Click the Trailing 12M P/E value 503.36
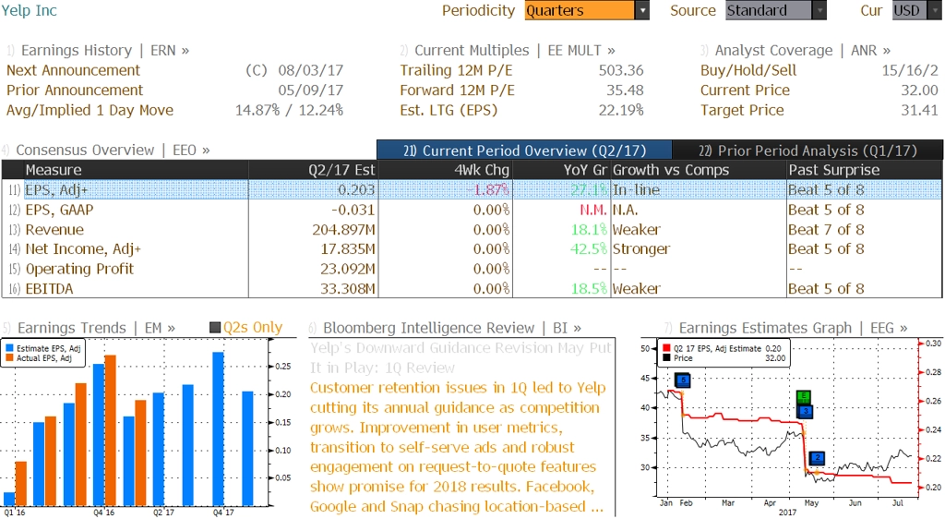Viewport: 945px width, 519px height. coord(621,70)
